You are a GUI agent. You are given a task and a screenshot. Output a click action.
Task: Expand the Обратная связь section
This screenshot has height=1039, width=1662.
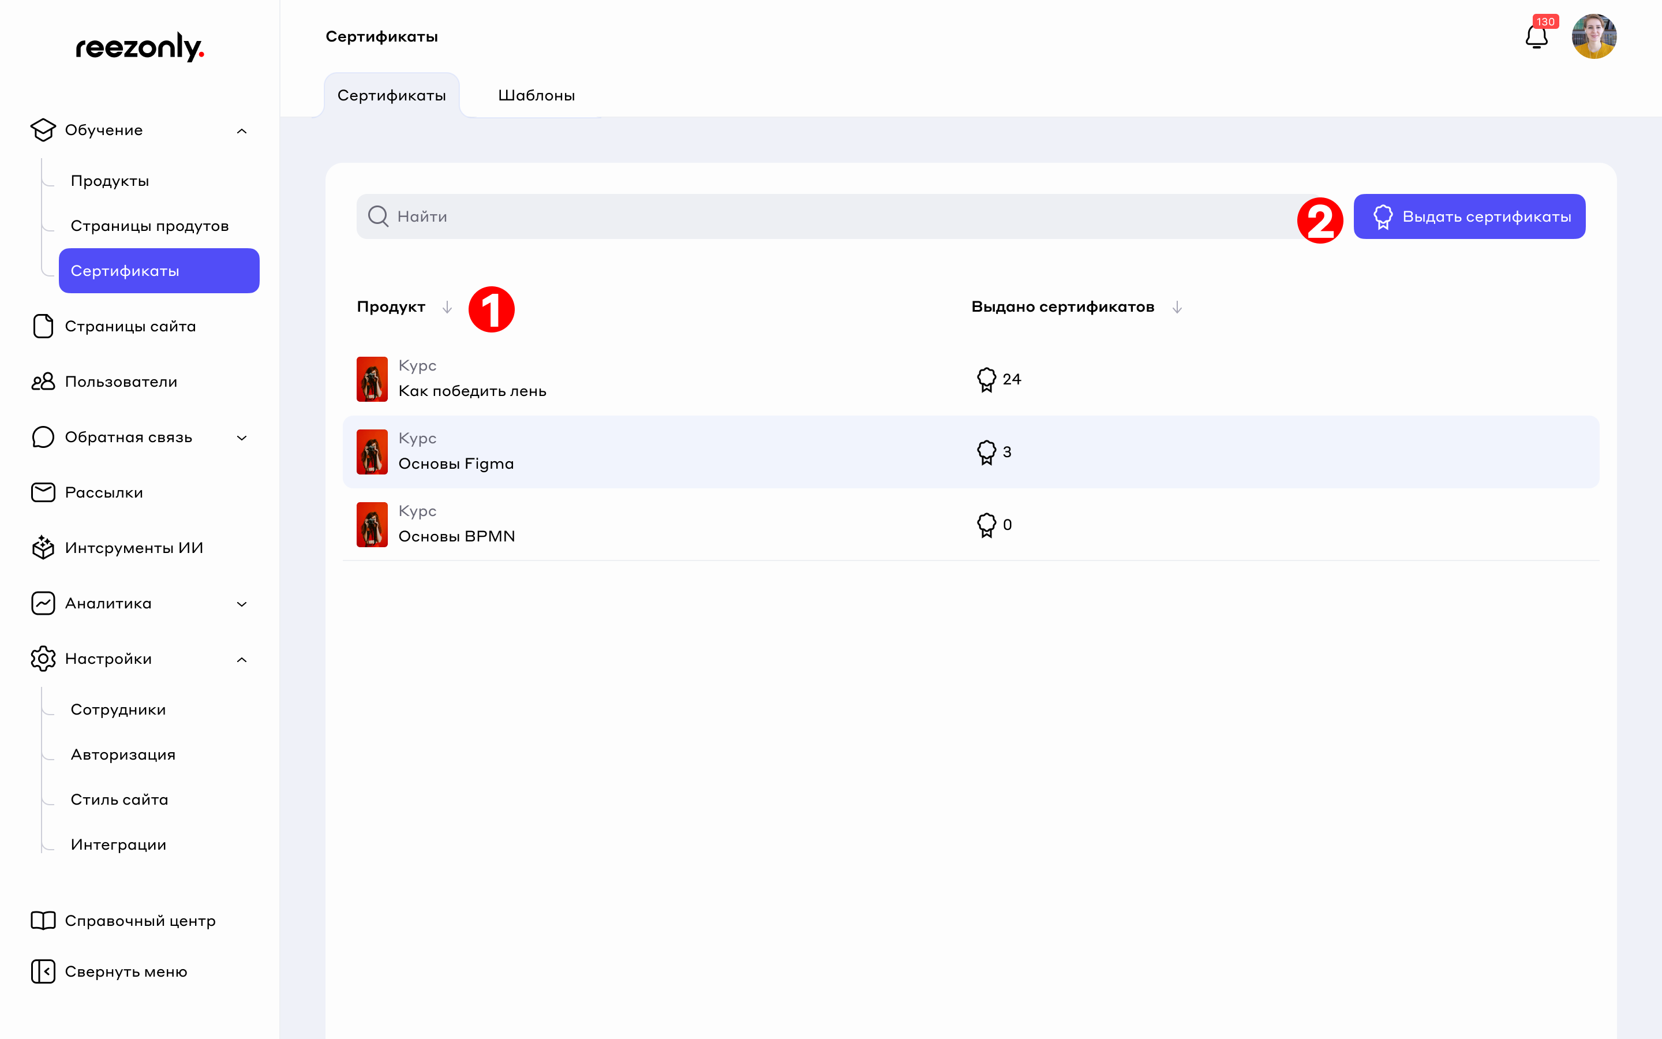[x=242, y=438]
